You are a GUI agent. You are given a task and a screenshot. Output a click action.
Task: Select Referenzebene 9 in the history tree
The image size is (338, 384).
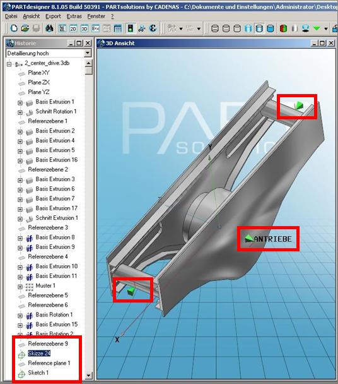click(x=48, y=344)
